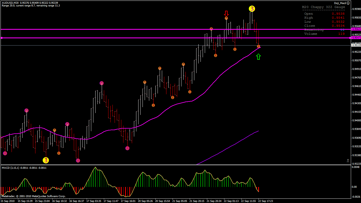Screen dimensions: 361x203
Task: Click the '17 Sep 16:01' time axis label
Action: tap(128, 201)
